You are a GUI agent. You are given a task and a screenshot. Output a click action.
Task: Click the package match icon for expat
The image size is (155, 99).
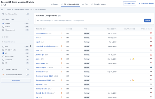point(151,42)
